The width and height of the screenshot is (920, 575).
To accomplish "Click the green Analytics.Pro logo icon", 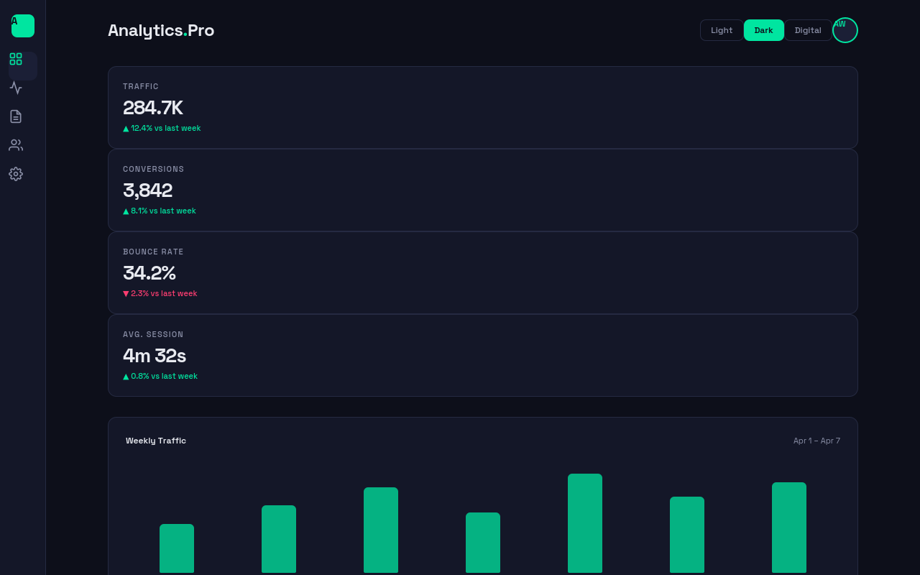I will coord(22,25).
